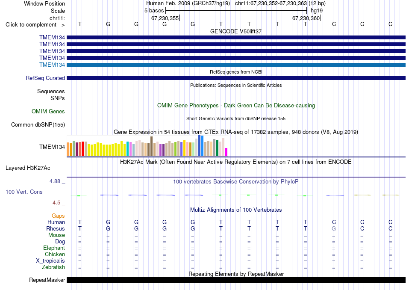Click the magenta bar ending the GTEx chart
Screen dimensions: 406x290
click(x=227, y=152)
